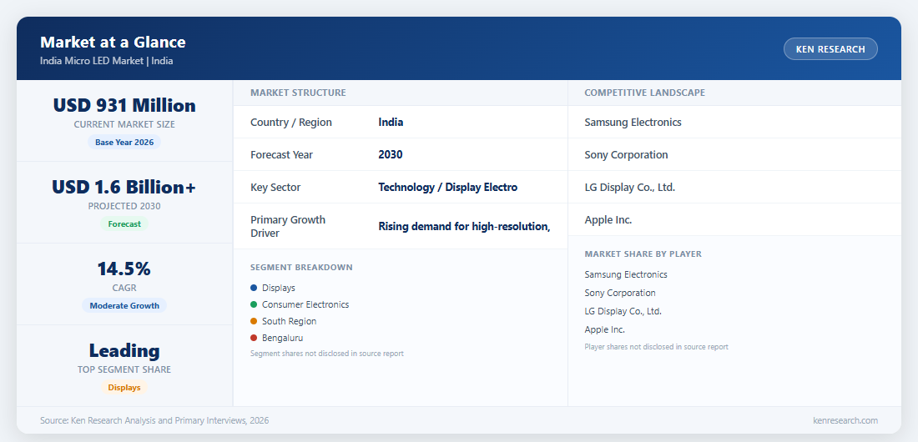918x442 pixels.
Task: Click the MARKET STRUCTURE heading
Action: point(298,93)
